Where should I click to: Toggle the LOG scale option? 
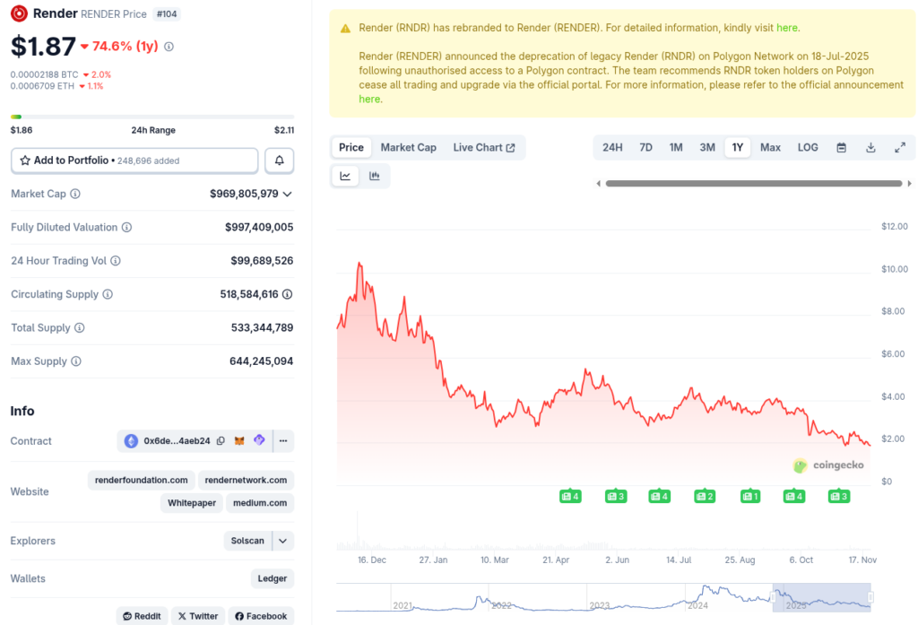click(808, 147)
